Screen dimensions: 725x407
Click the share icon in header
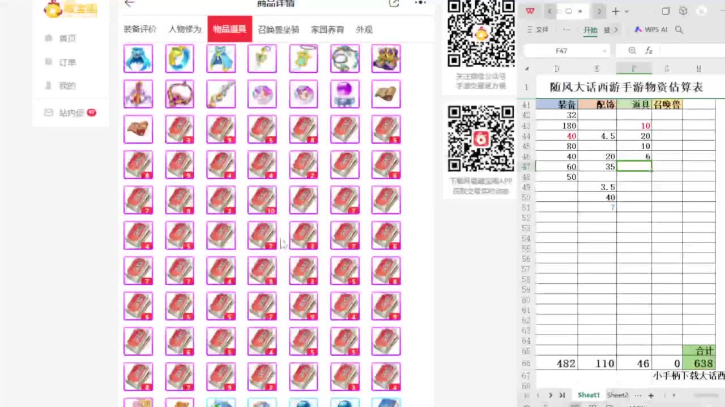(394, 3)
